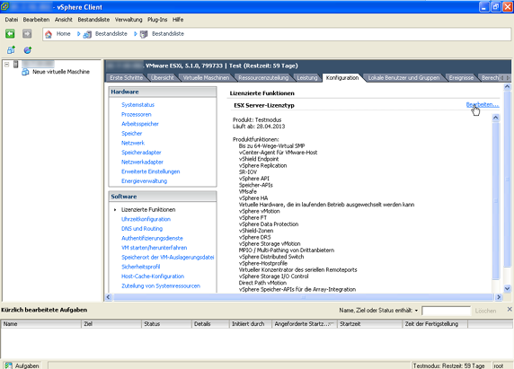Select Neue virtuelle Maschine tree item
The width and height of the screenshot is (514, 369).
[x=61, y=72]
